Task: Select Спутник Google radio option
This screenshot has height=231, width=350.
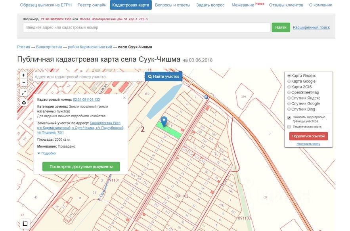Action: point(289,103)
